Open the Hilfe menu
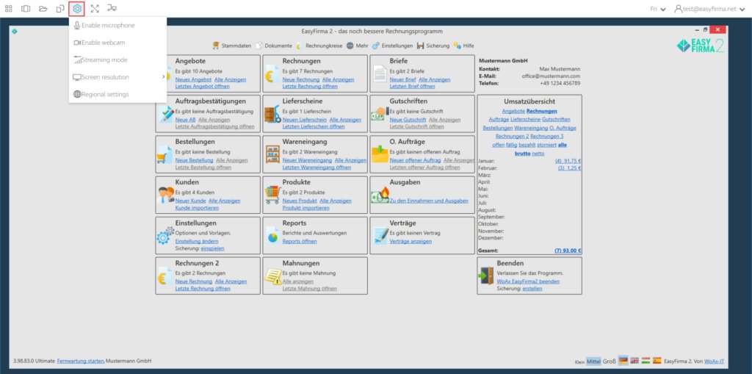The width and height of the screenshot is (752, 374). click(464, 46)
